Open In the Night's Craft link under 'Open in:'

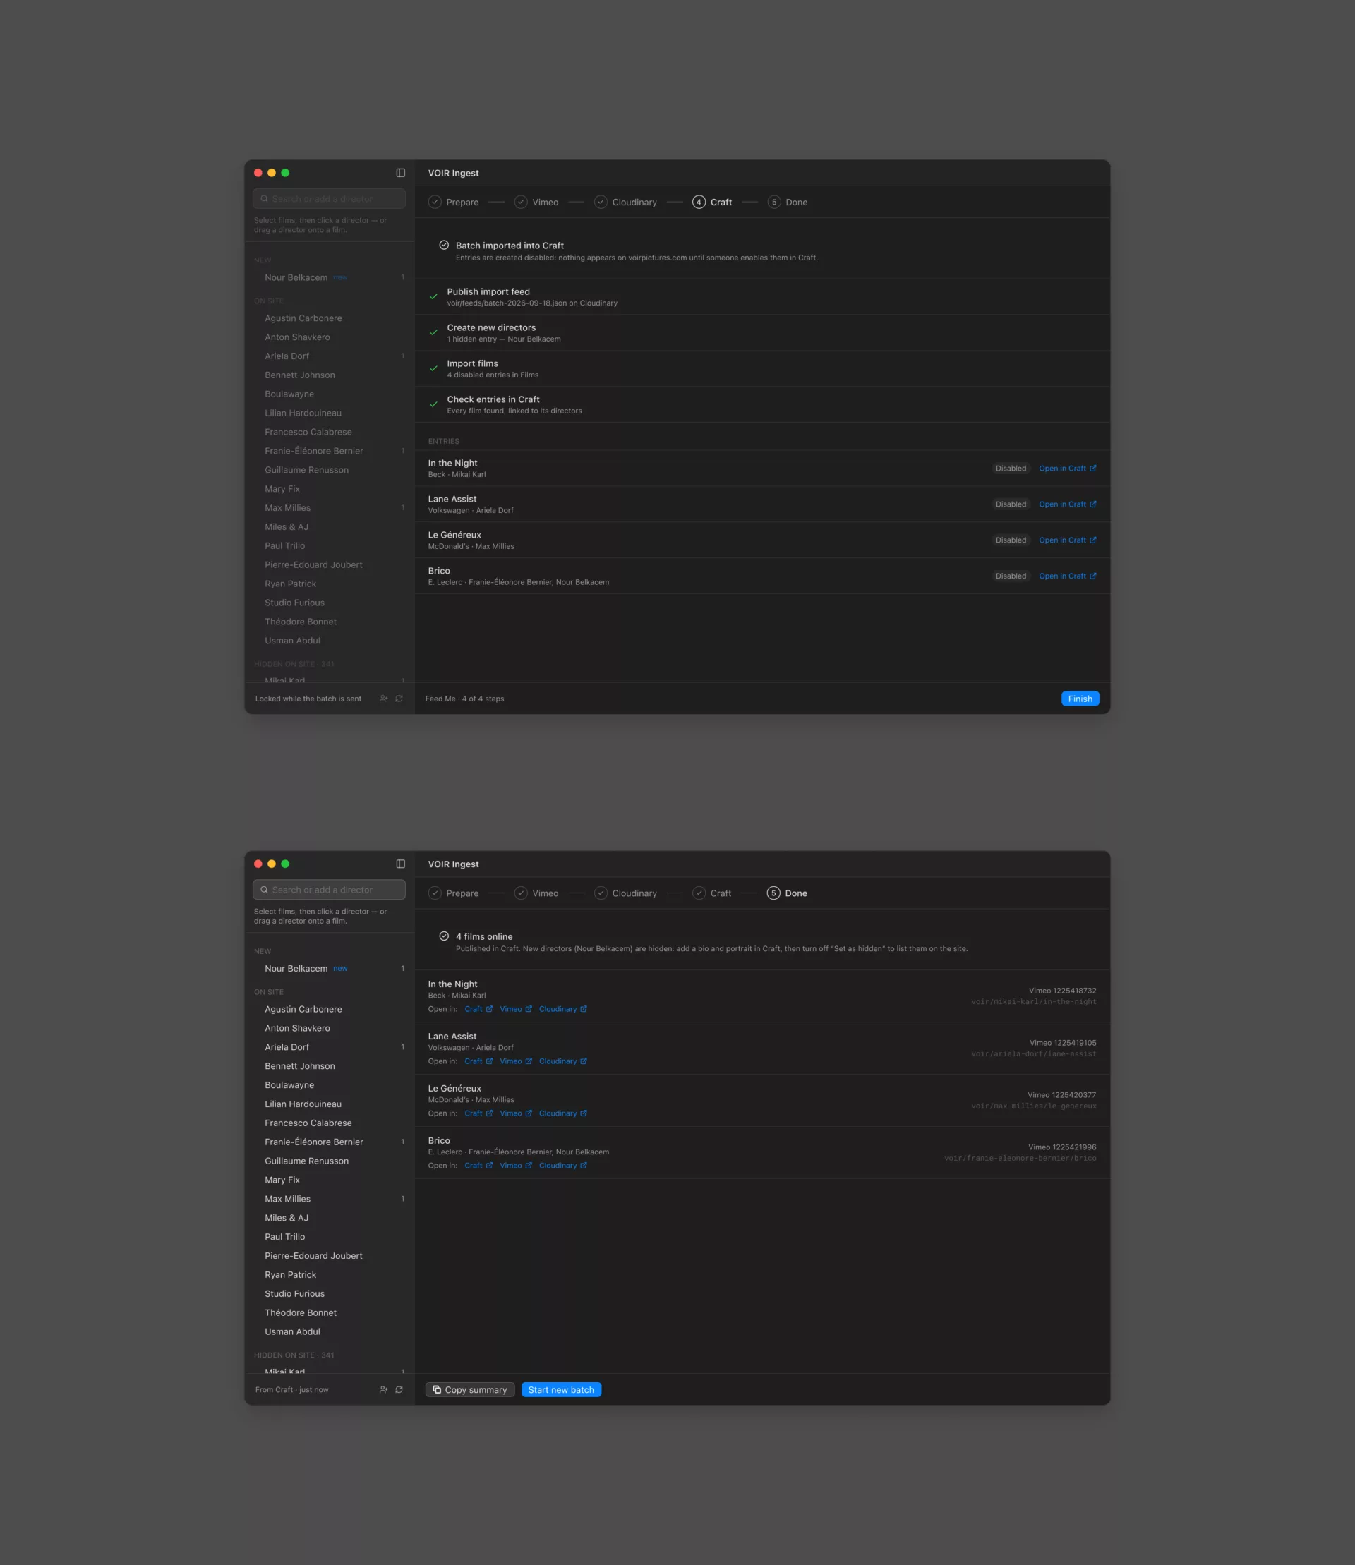click(478, 1009)
